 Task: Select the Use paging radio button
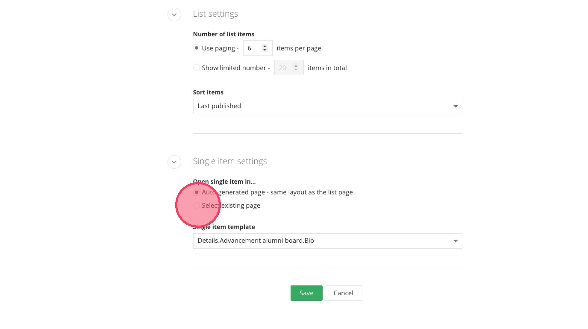(197, 48)
